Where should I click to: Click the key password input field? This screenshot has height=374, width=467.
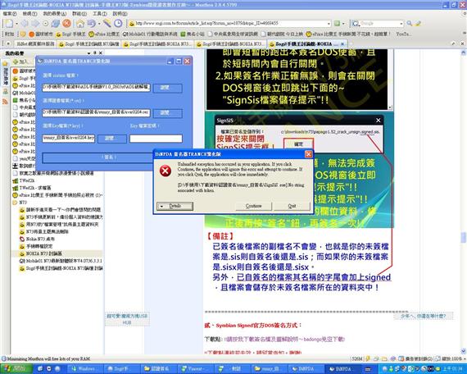(156, 139)
